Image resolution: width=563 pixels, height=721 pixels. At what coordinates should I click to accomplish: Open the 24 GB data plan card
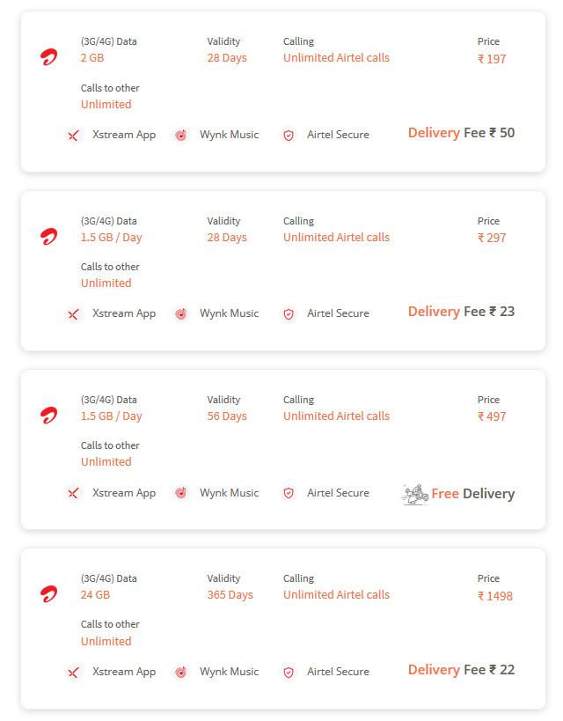283,628
